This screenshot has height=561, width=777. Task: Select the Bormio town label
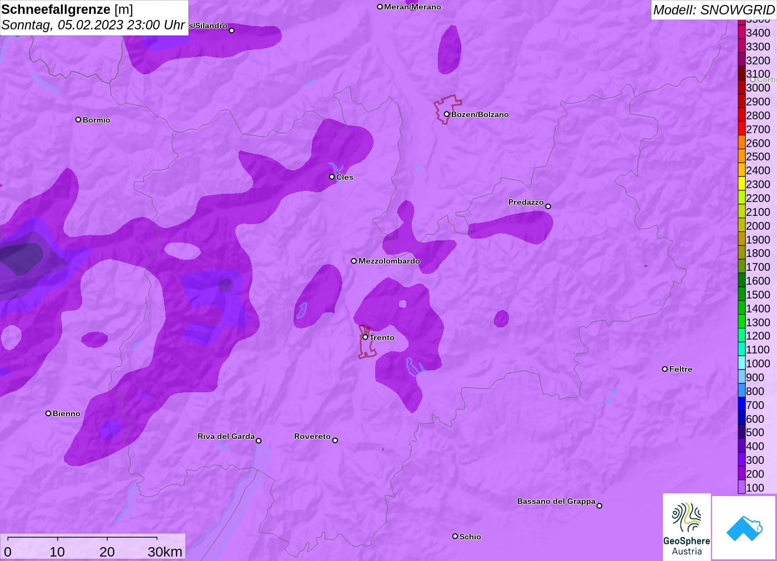tap(97, 120)
